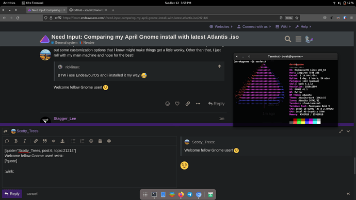Bookmark this page with the star
The image size is (356, 200).
pos(297,18)
